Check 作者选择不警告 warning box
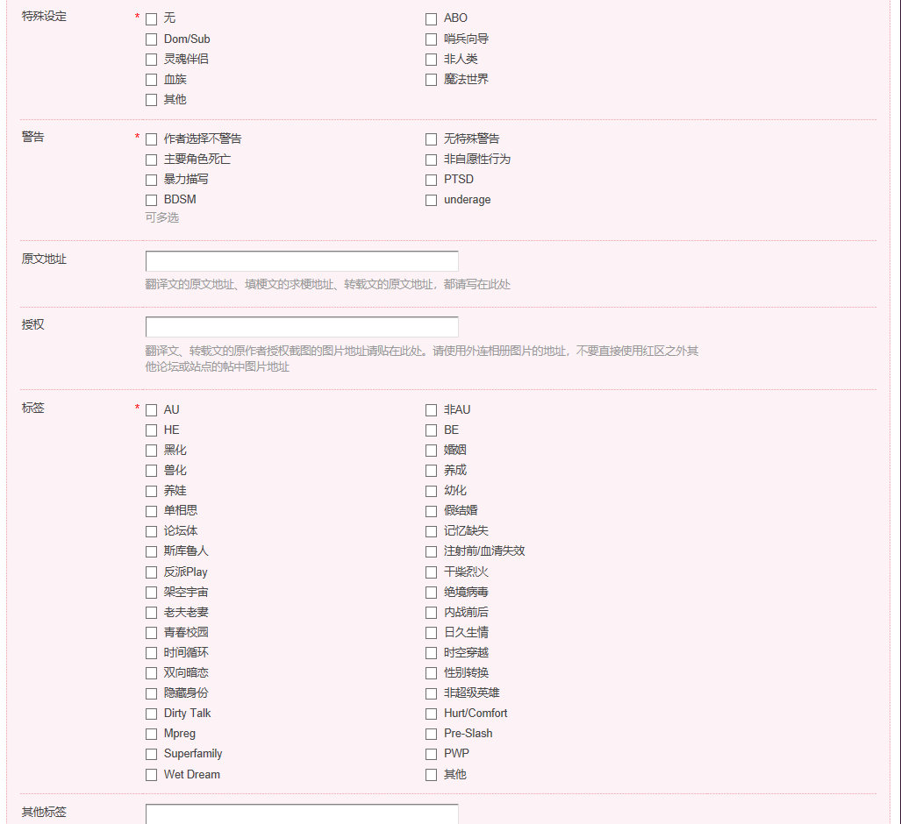 151,139
